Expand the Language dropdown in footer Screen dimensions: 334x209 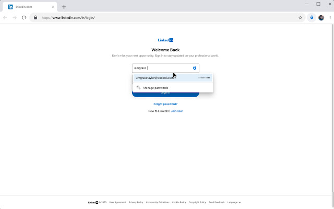pyautogui.click(x=234, y=202)
